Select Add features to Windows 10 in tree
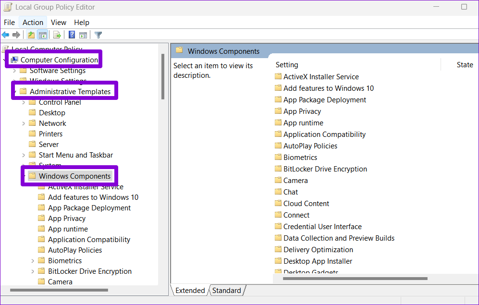The image size is (479, 305). (93, 197)
